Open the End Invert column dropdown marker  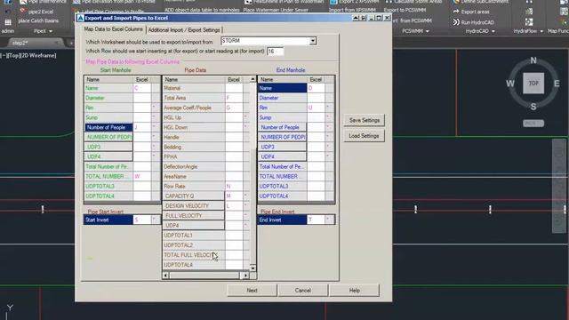click(x=328, y=220)
